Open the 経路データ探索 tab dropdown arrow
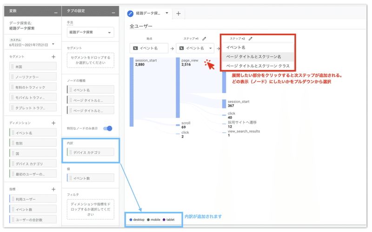Image resolution: width=372 pixels, height=232 pixels. tap(167, 13)
